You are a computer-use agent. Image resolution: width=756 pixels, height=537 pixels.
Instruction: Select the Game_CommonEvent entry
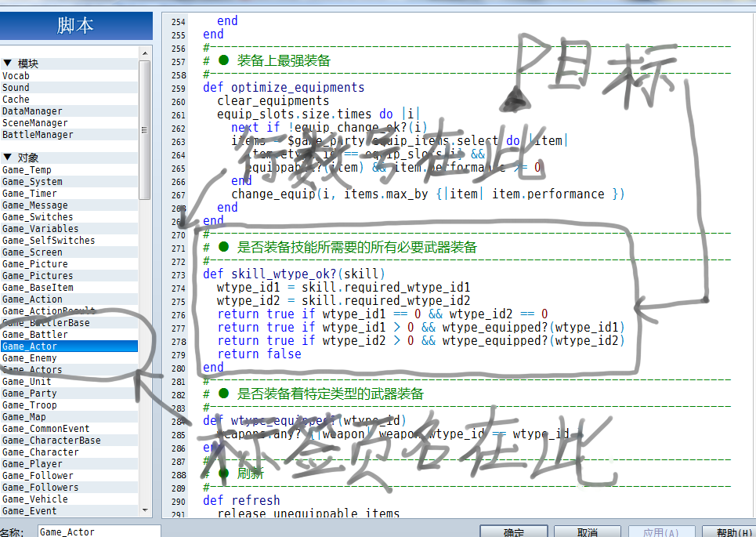point(69,429)
